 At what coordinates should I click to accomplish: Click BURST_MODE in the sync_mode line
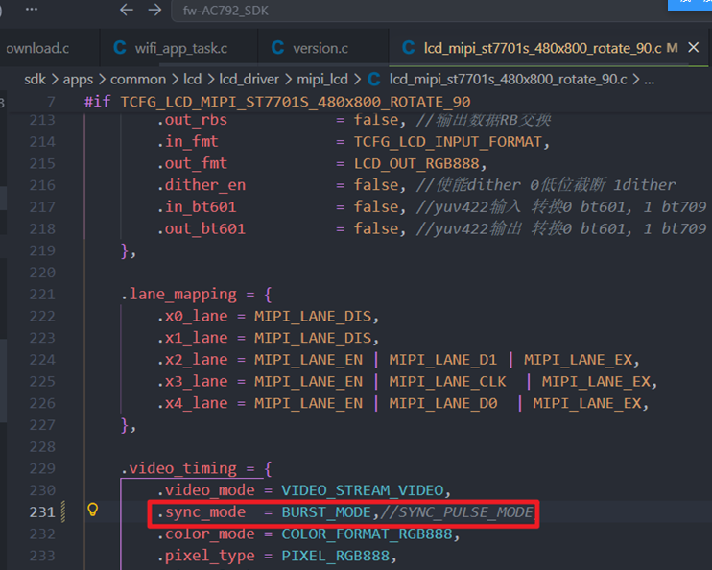click(x=326, y=512)
